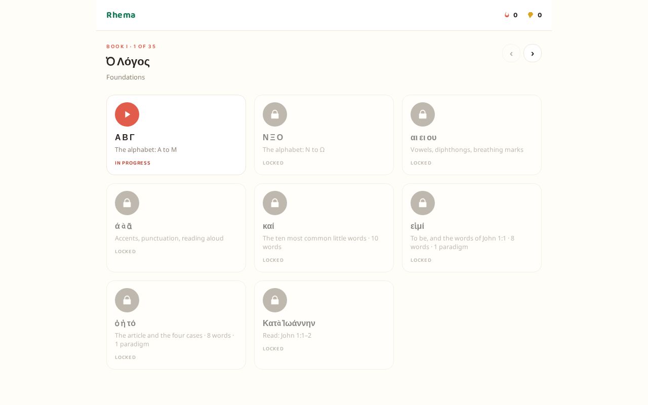This screenshot has width=648, height=405.
Task: Click 'The ten most common little words' text
Action: click(314, 238)
